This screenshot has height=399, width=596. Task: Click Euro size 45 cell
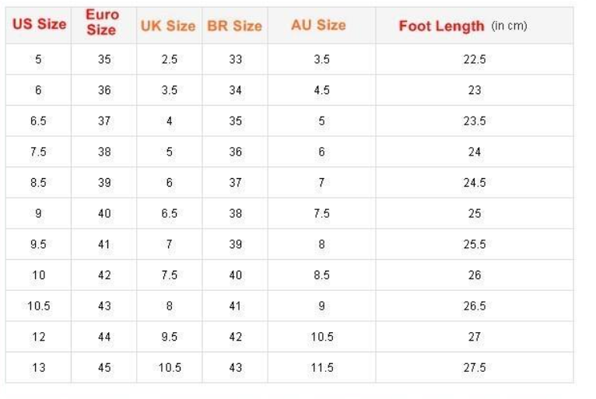pyautogui.click(x=104, y=368)
